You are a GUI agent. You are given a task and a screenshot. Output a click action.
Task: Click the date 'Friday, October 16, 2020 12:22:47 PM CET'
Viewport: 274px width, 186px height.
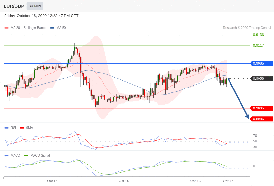(41, 16)
